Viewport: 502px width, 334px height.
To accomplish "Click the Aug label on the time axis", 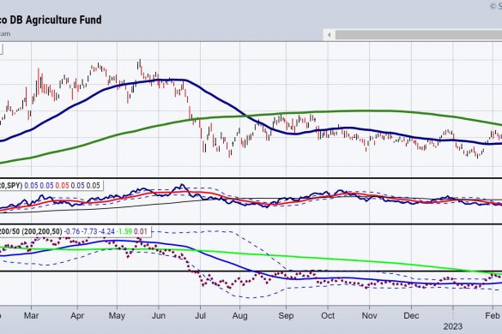I will (x=239, y=316).
